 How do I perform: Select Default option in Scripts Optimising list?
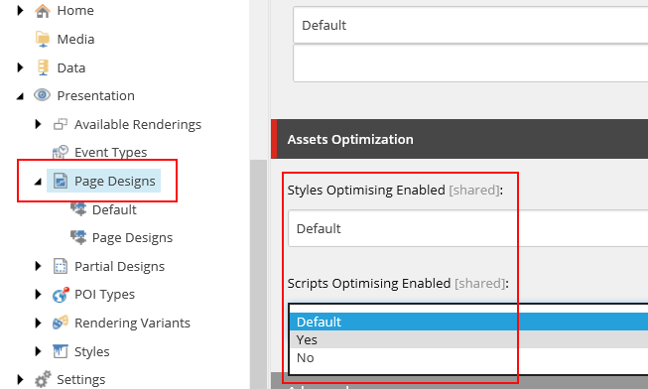[468, 322]
